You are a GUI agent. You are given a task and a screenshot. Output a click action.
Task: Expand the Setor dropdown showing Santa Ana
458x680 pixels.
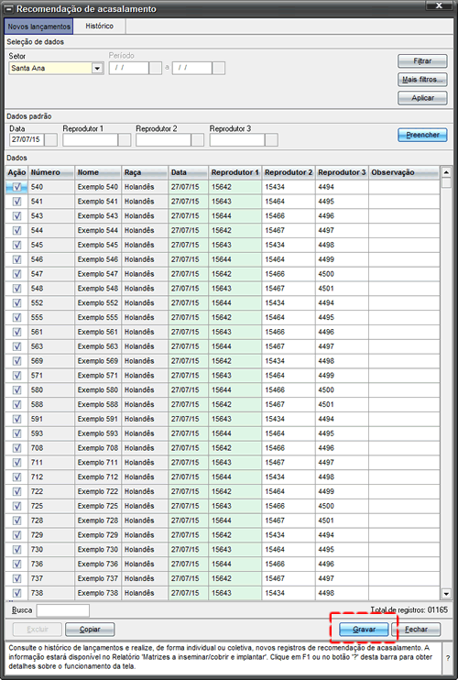click(97, 68)
